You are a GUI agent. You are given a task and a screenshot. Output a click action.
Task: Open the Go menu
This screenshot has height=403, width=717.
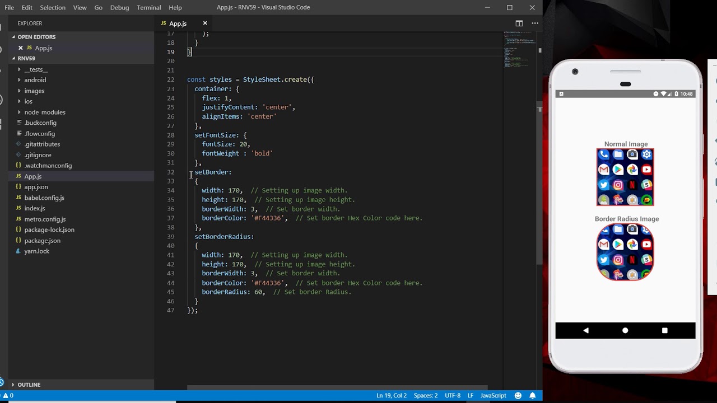tap(99, 7)
